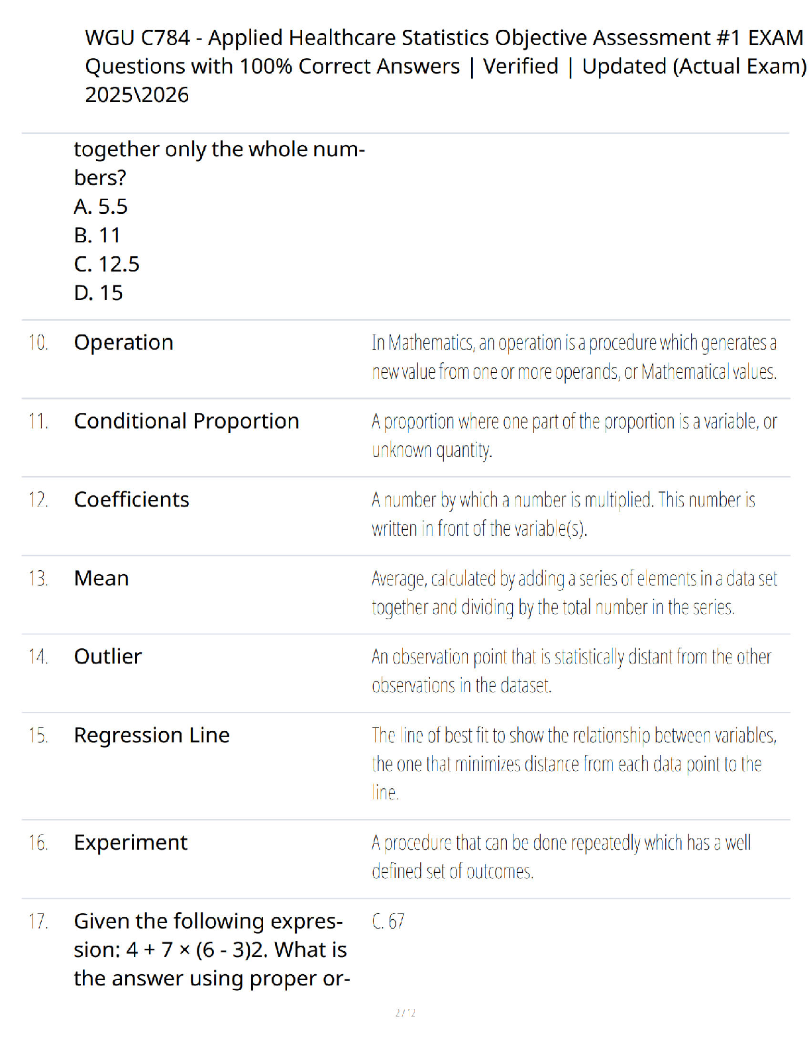
Task: Click the answer C. 67
Action: pyautogui.click(x=388, y=921)
